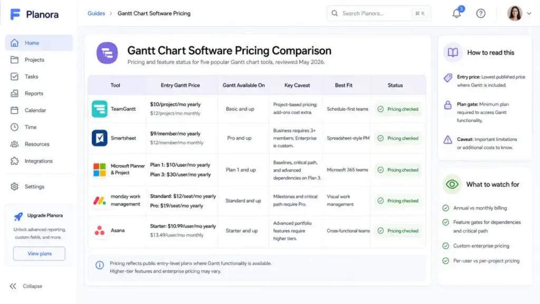
Task: Collapse the sidebar with double-chevron icon
Action: (x=13, y=286)
